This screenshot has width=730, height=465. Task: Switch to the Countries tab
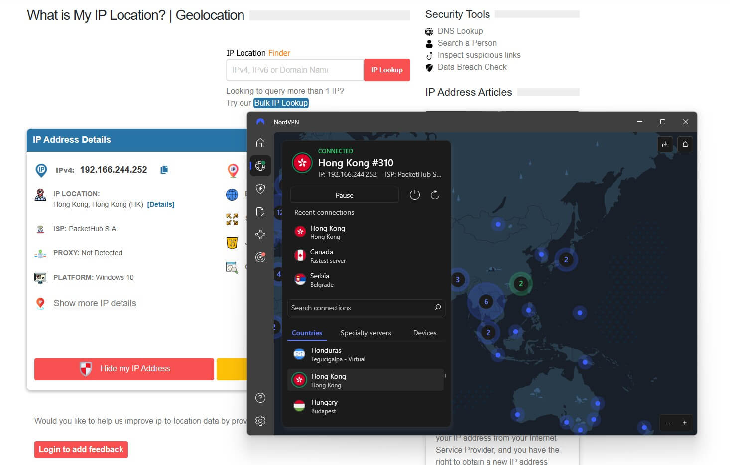pyautogui.click(x=307, y=333)
